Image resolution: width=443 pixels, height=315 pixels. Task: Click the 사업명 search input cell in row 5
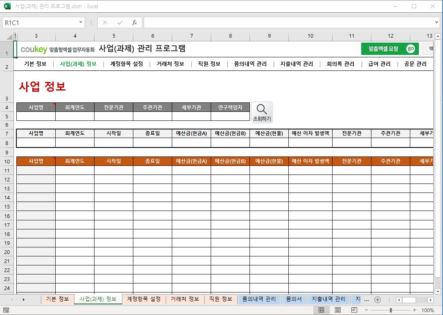click(36, 116)
